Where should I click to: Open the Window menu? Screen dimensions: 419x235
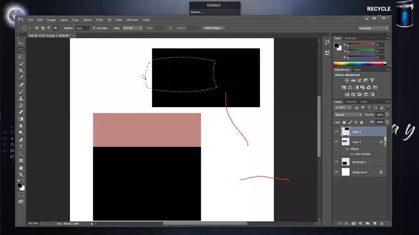(x=132, y=20)
